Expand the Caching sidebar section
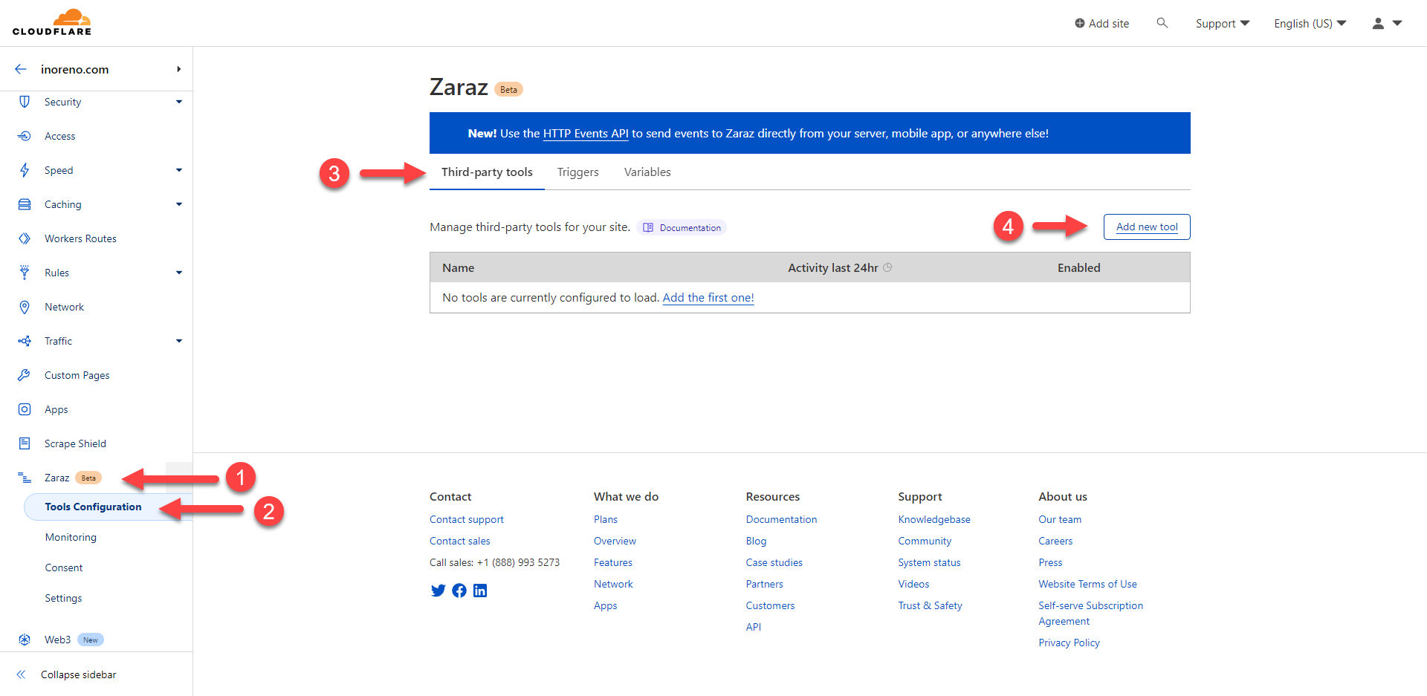The image size is (1427, 696). pos(178,204)
